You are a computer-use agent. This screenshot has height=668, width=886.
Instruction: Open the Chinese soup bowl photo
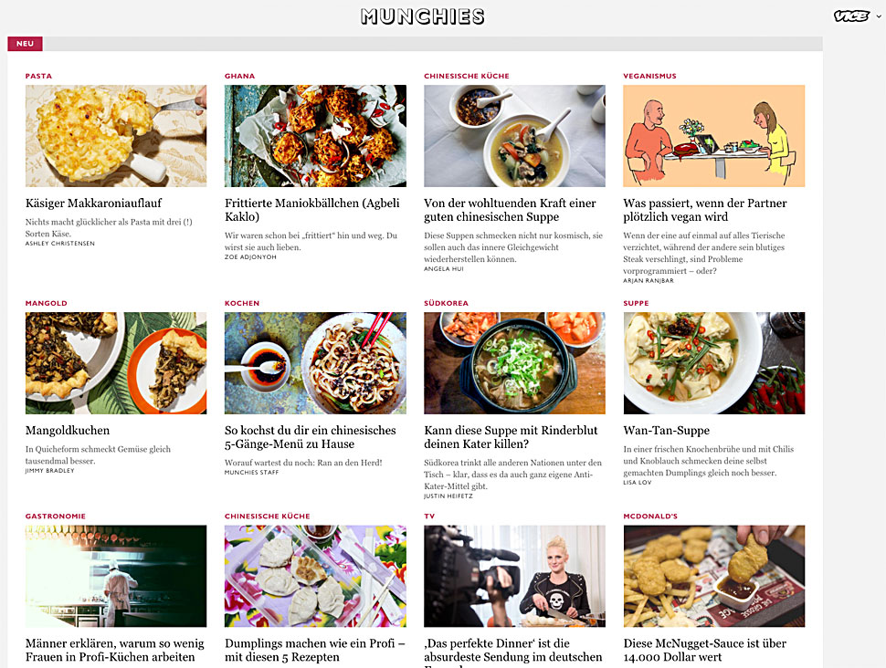[x=514, y=136]
